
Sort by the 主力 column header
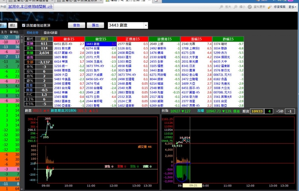[x=4, y=32]
